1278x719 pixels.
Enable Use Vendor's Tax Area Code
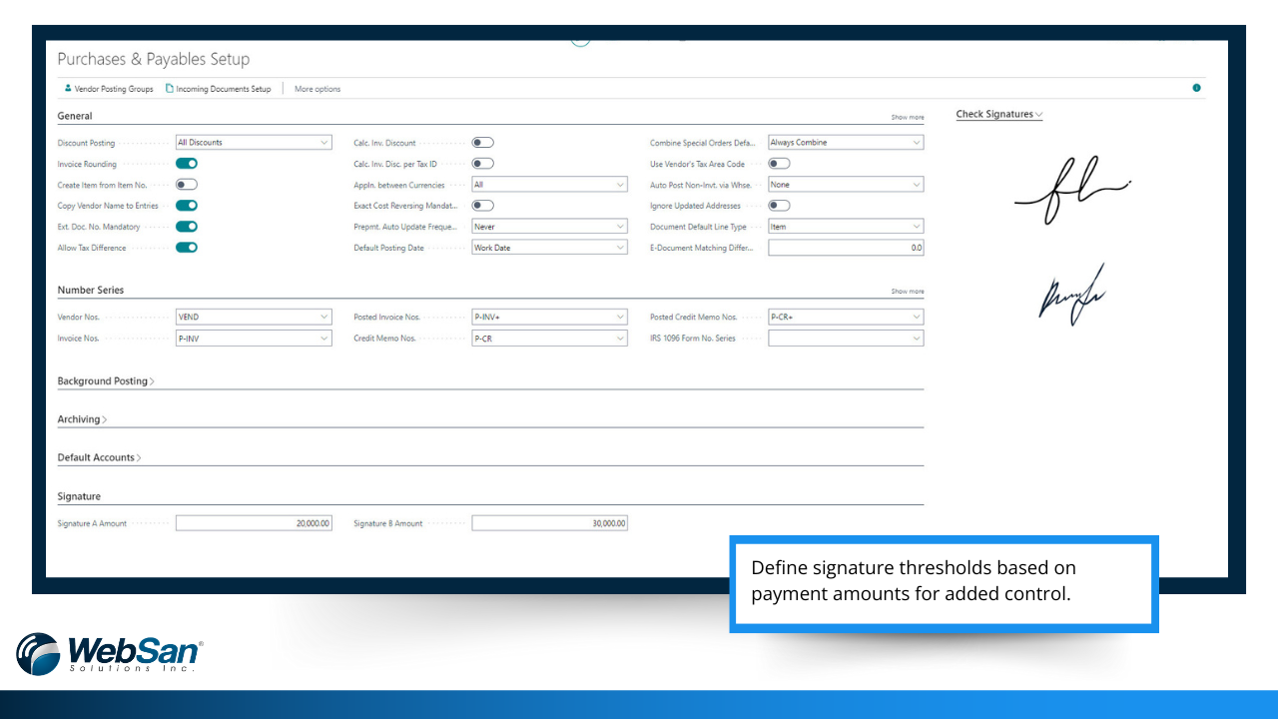coord(779,164)
